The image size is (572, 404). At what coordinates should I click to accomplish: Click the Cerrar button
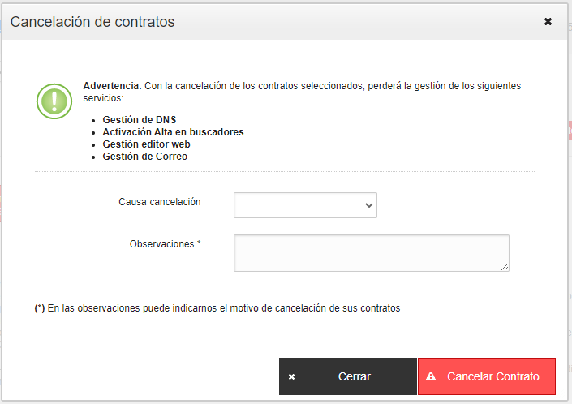347,376
